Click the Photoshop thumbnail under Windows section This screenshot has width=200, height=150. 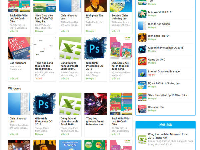pos(45,104)
